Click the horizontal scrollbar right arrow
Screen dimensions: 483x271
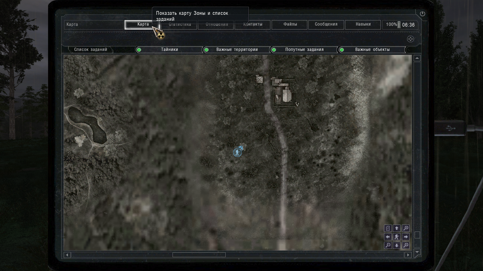(408, 255)
